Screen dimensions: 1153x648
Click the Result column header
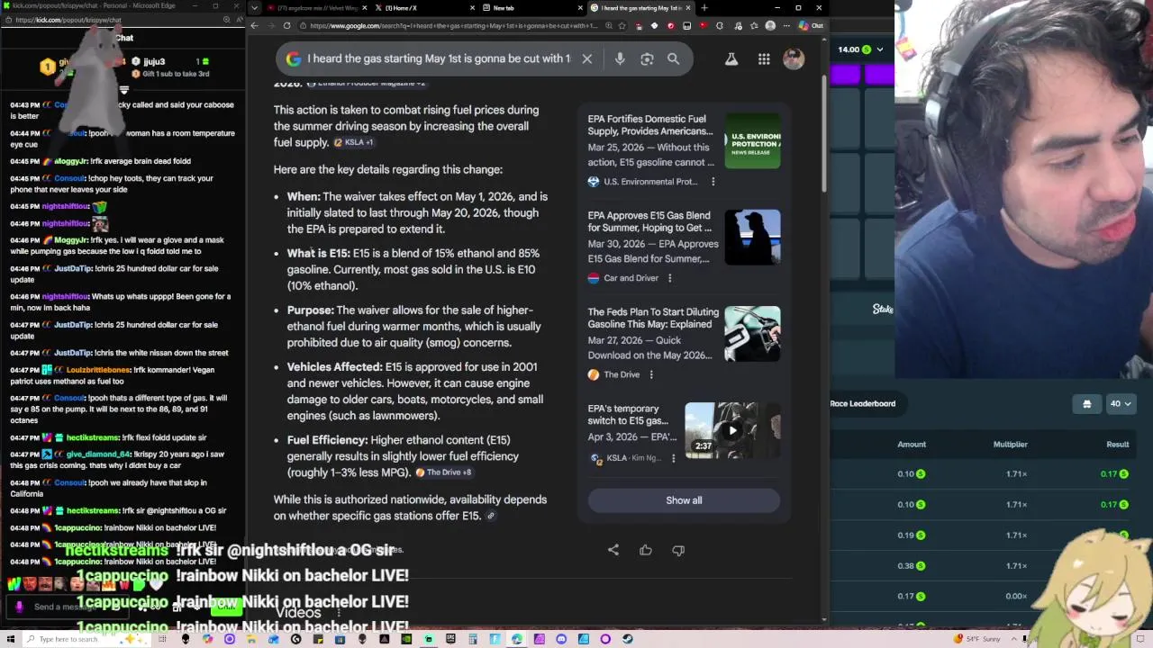click(1118, 445)
